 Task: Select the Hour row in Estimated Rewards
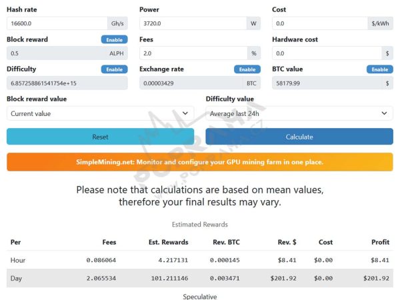[200, 260]
